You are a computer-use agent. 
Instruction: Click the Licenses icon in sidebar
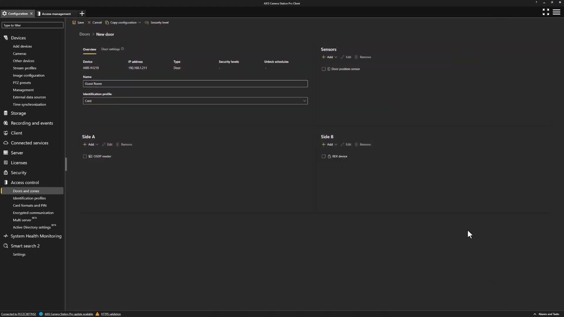tap(6, 162)
